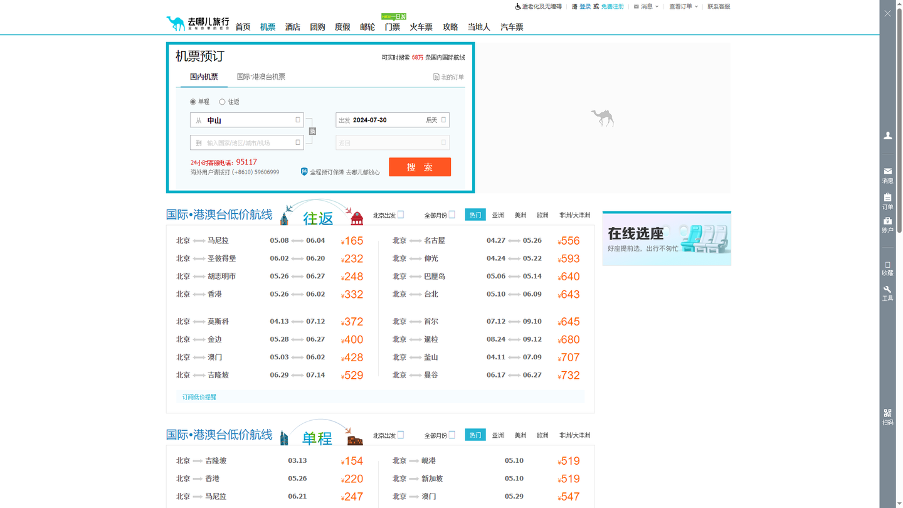Screen dimensions: 903x508
Task: Open the user profile sidebar icon
Action: tap(888, 135)
